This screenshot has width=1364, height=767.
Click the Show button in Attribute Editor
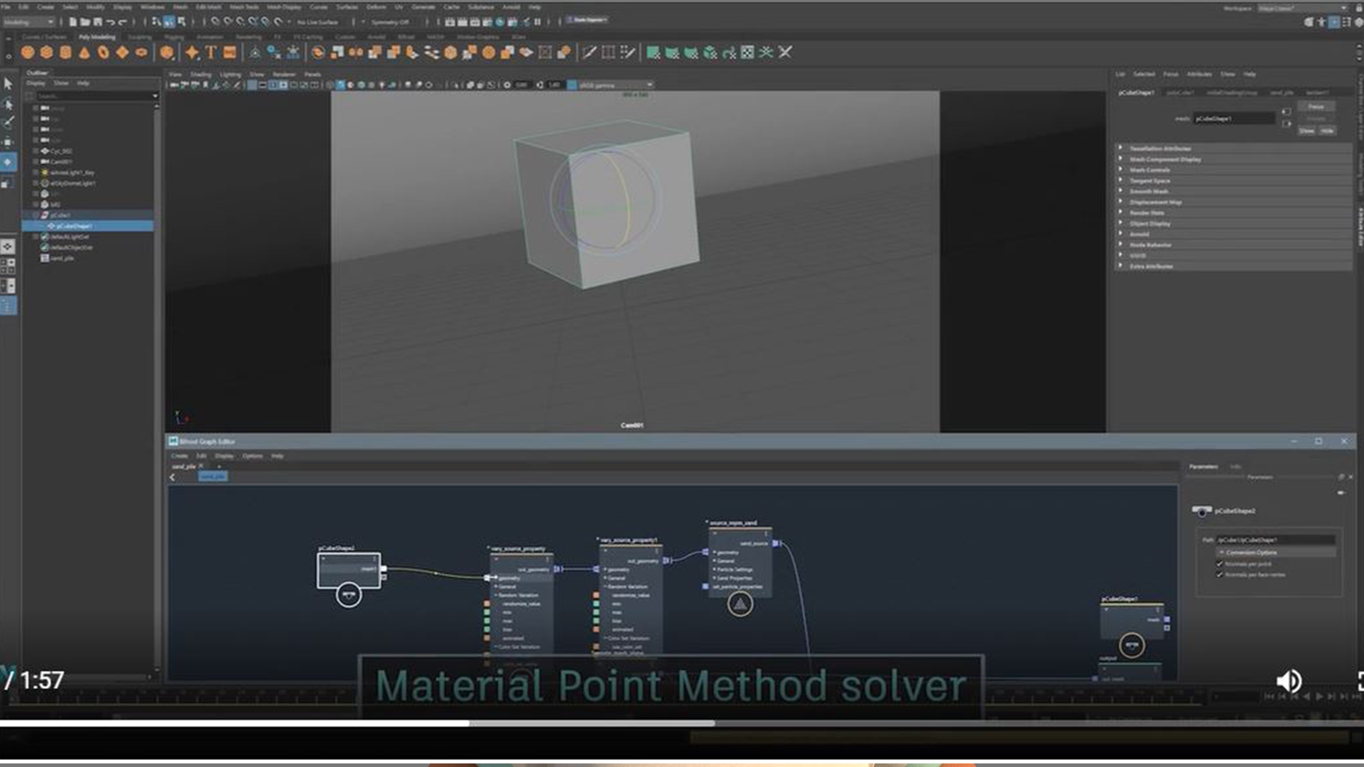[1306, 131]
